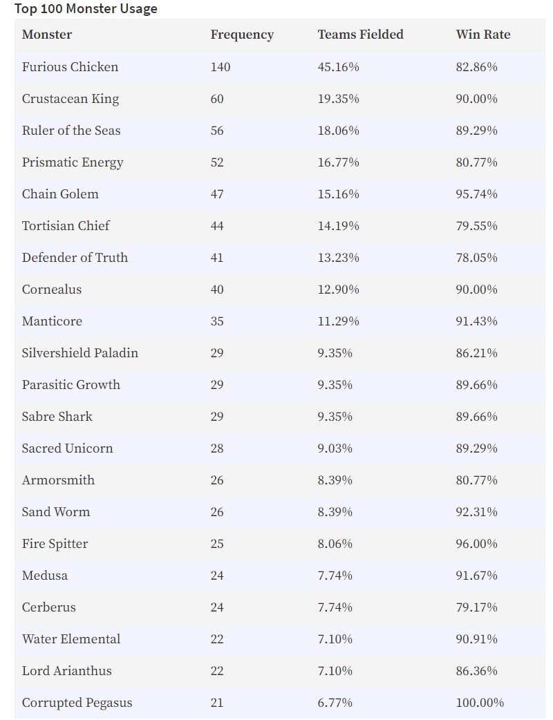This screenshot has width=553, height=720.
Task: Click the Sacred Unicorn entry
Action: 68,448
